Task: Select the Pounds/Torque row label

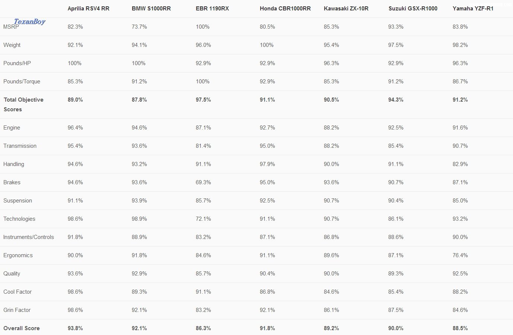Action: coord(22,82)
